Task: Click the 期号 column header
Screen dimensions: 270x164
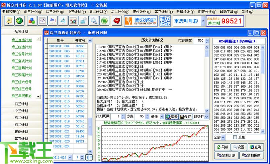Action: tap(60, 40)
